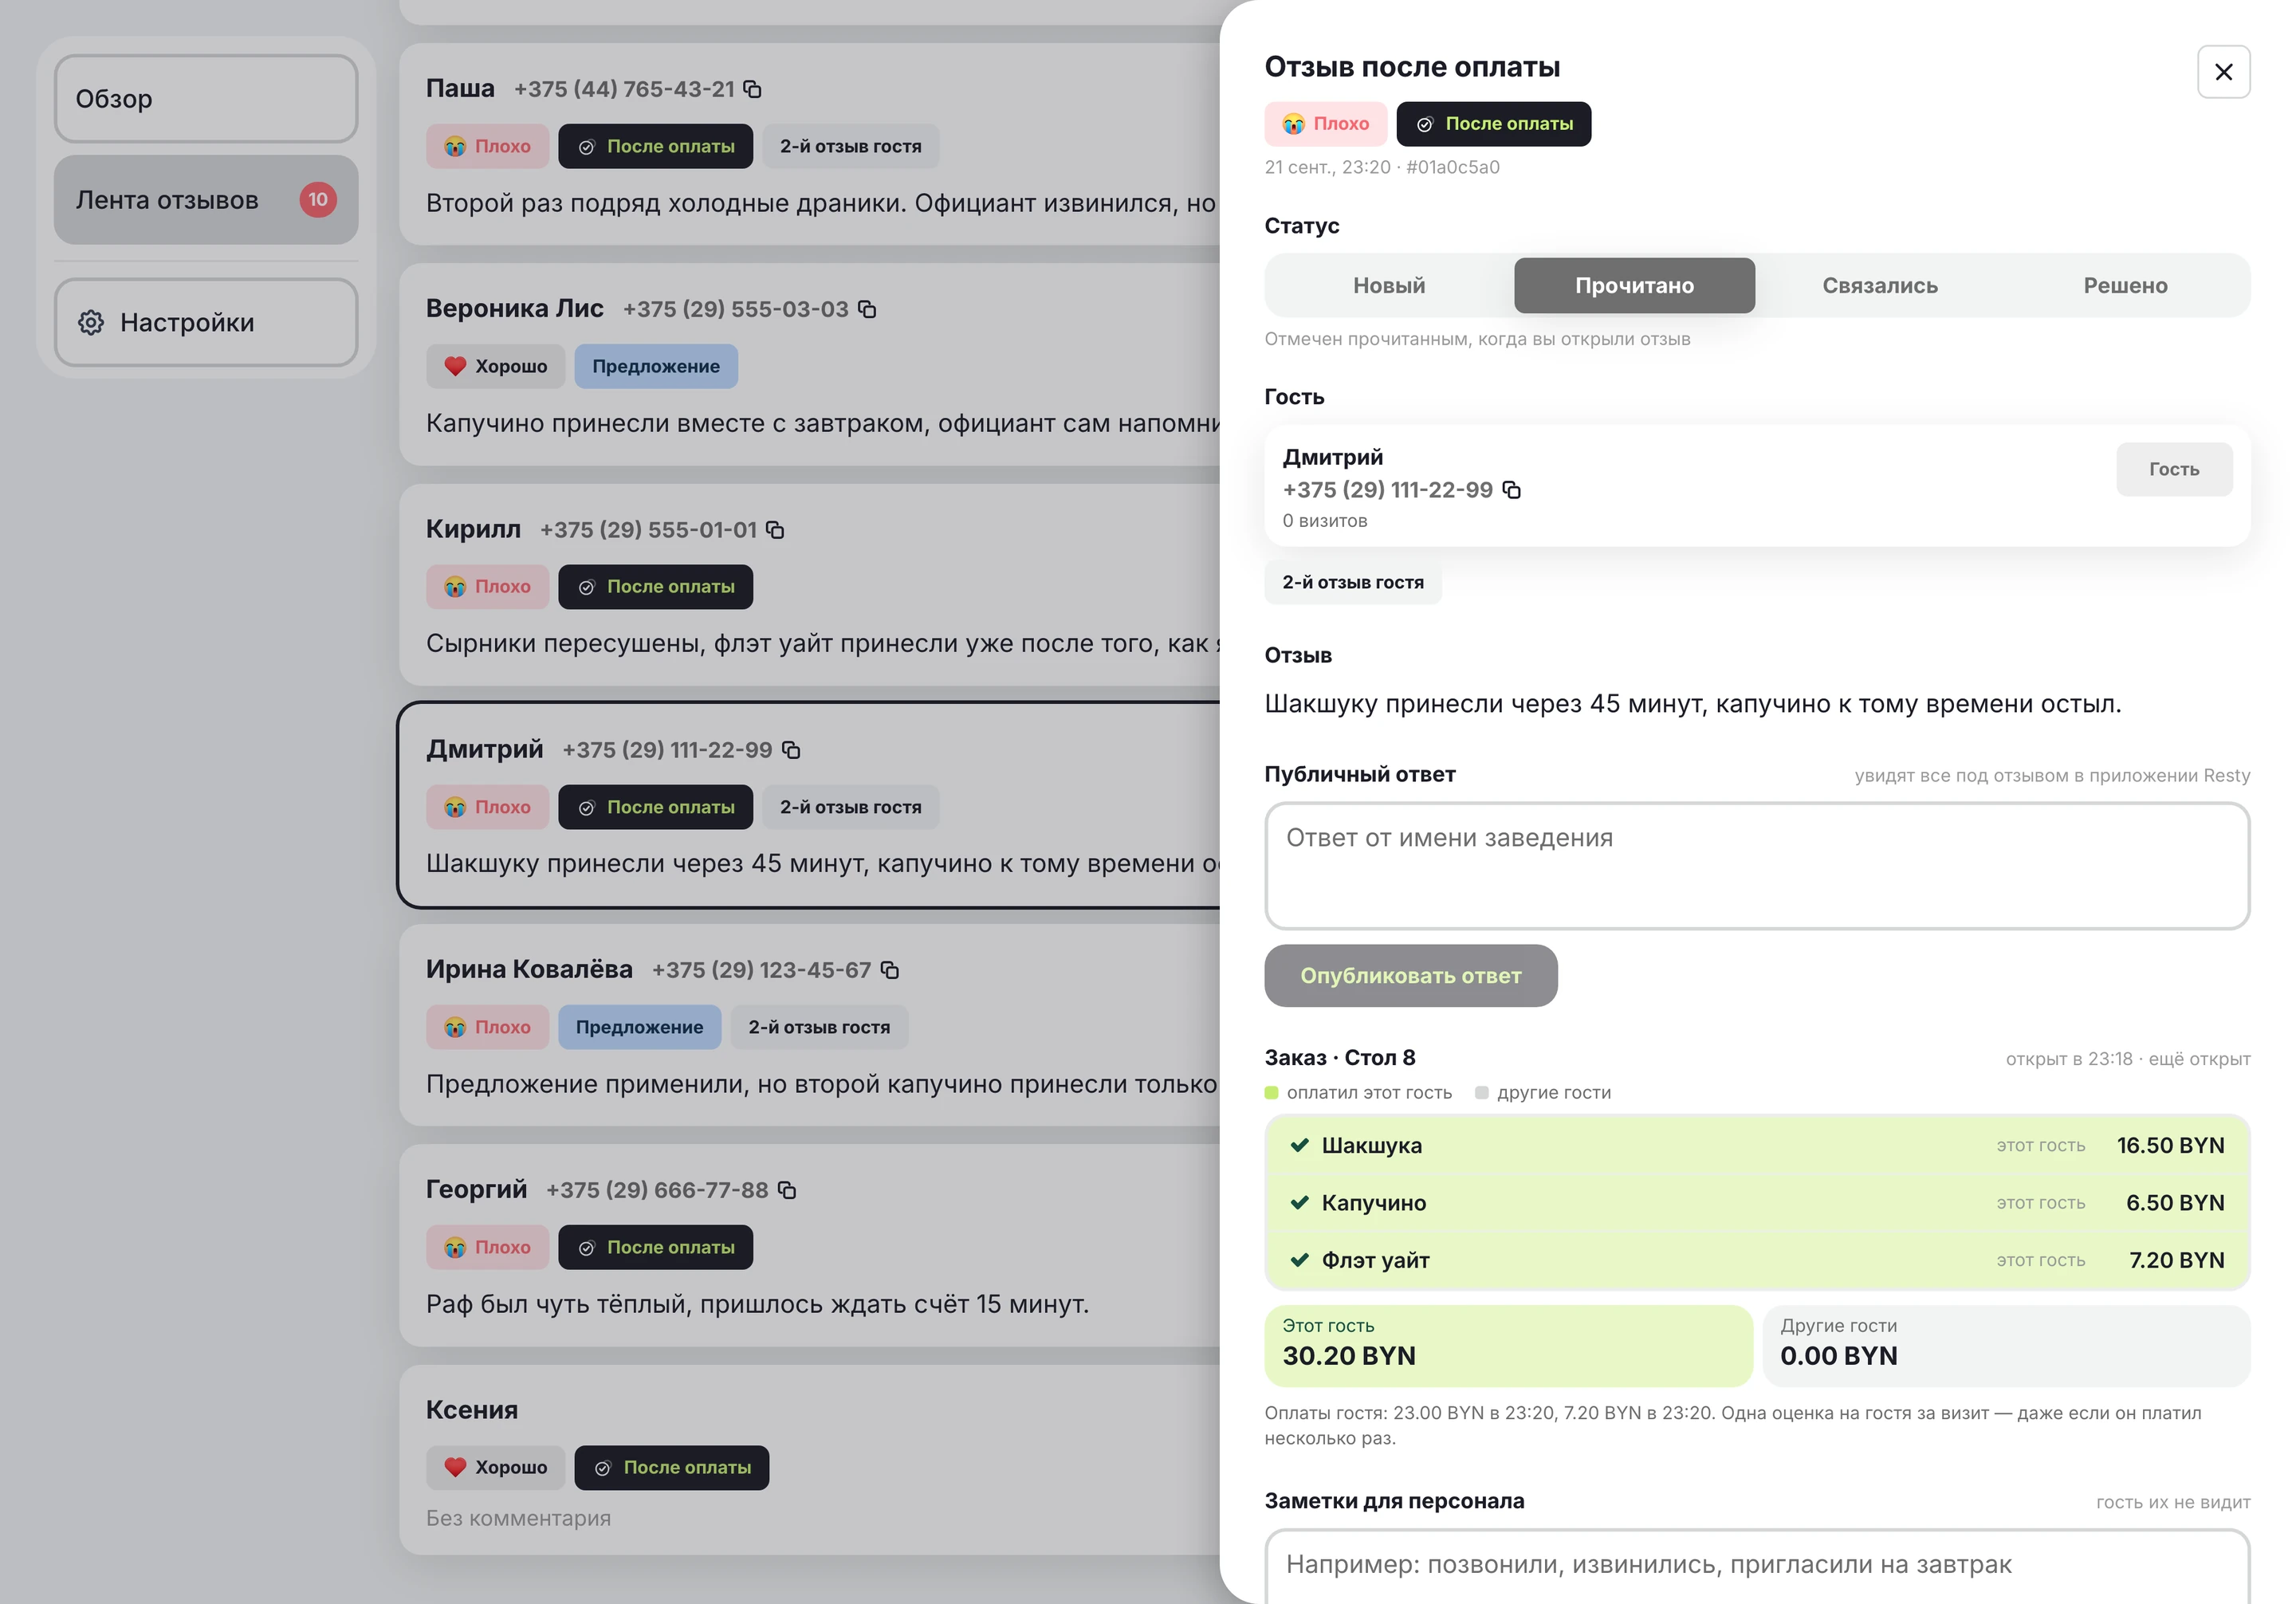Open the Обзор section

[x=206, y=99]
